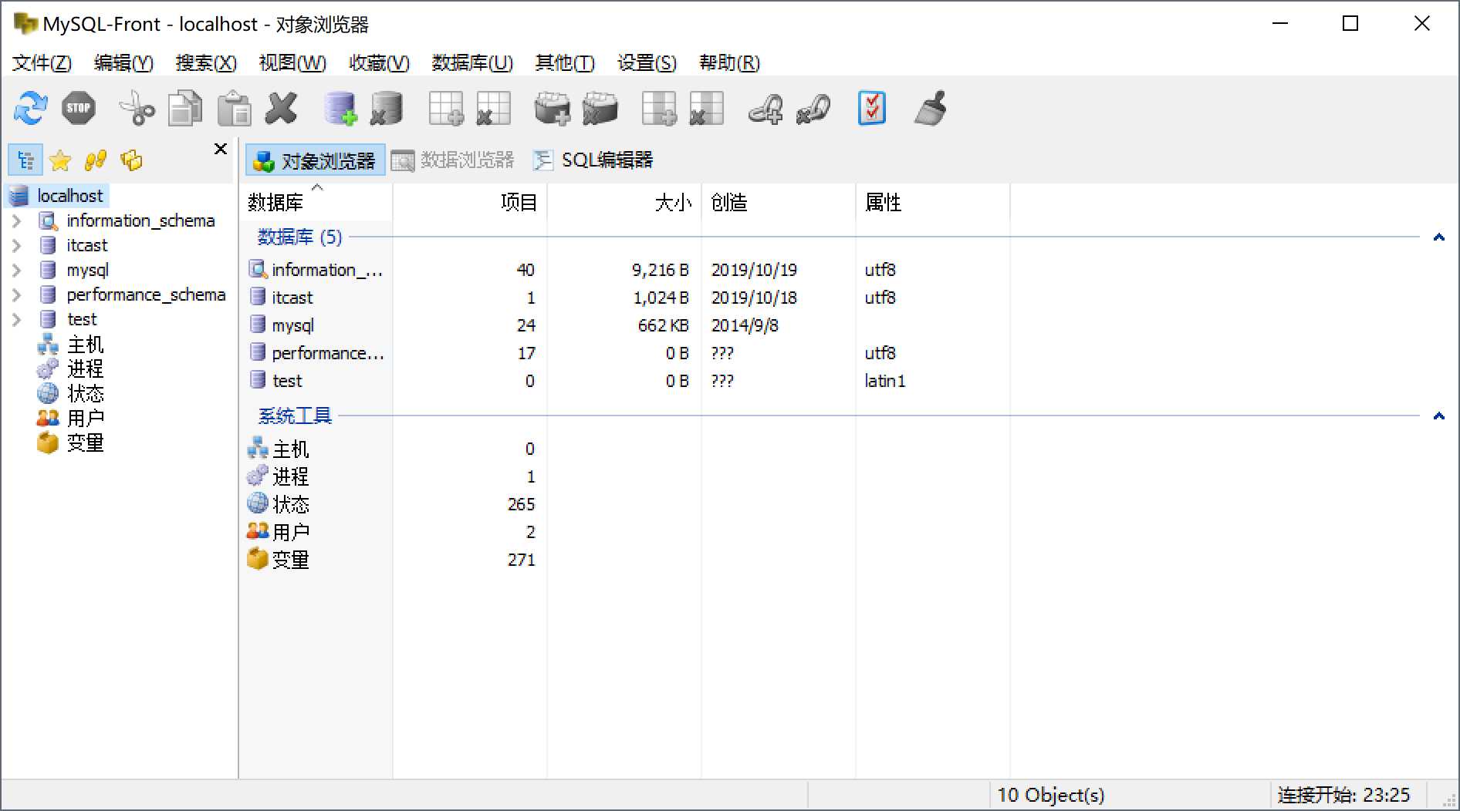The image size is (1460, 811).
Task: Click the scissors cut icon
Action: 137,108
